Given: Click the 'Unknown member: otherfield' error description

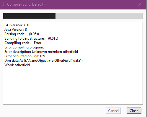Looking at the screenshot, I should point(55,52).
